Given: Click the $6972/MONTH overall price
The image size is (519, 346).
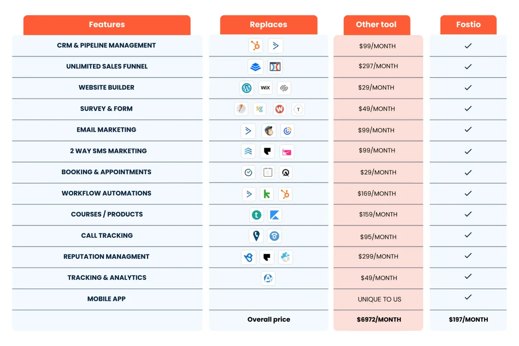Looking at the screenshot, I should [379, 320].
